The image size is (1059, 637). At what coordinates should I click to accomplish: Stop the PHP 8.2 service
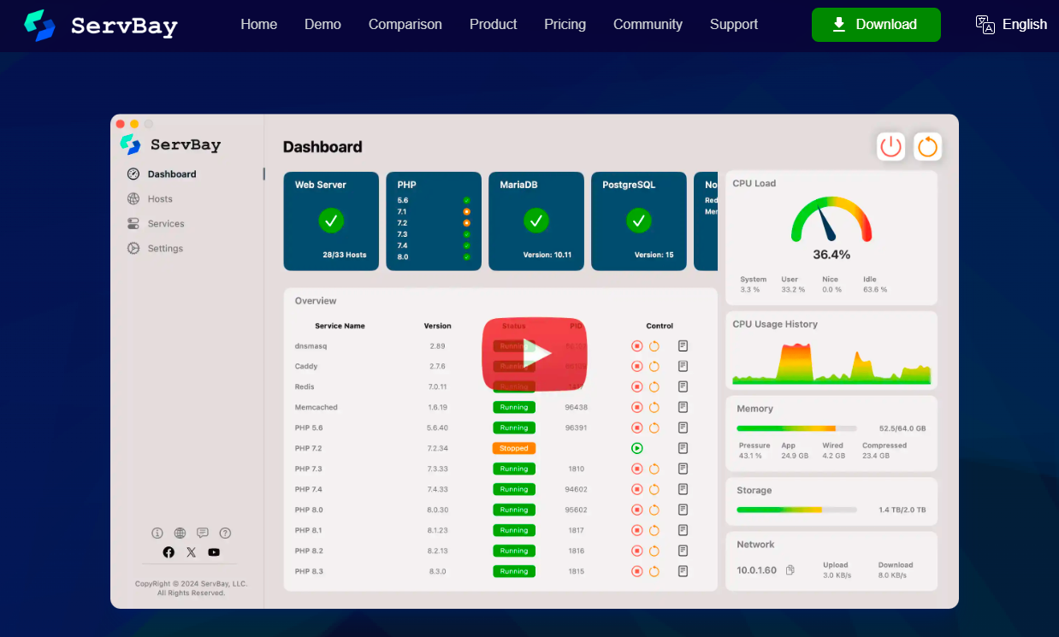click(x=636, y=551)
